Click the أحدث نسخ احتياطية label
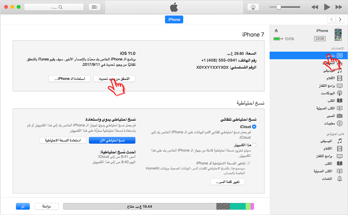The width and height of the screenshot is (348, 215). click(118, 152)
